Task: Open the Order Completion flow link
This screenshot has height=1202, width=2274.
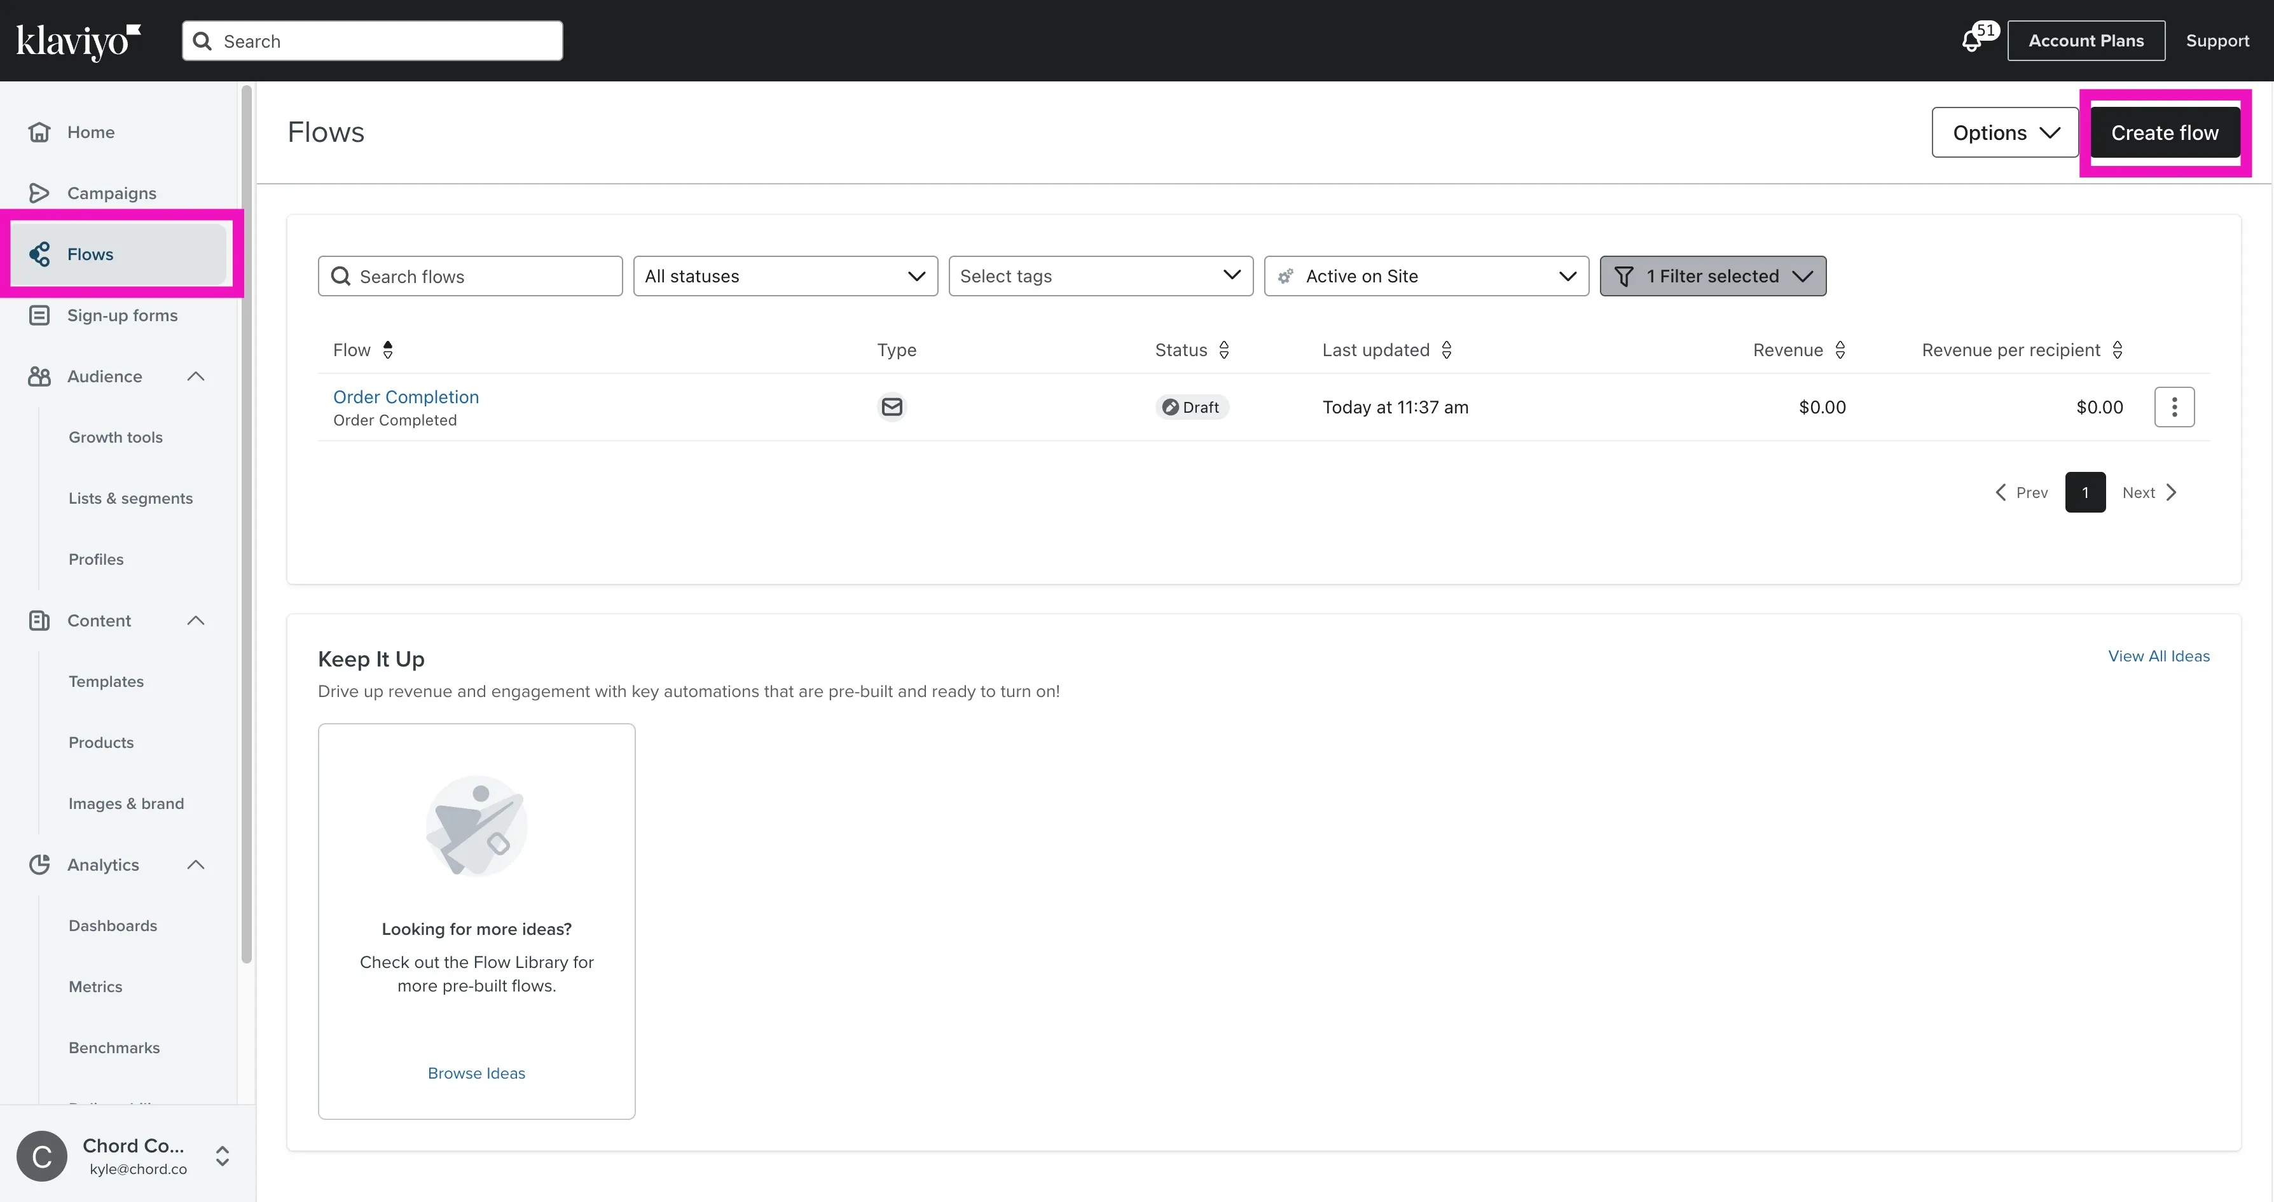Action: [x=406, y=397]
